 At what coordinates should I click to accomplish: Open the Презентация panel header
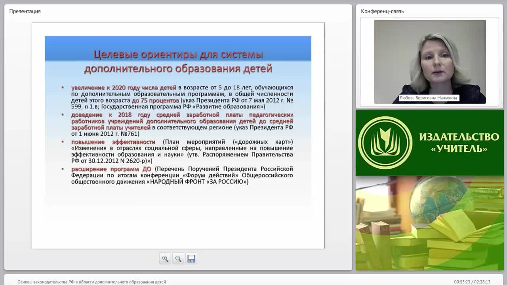(x=25, y=11)
